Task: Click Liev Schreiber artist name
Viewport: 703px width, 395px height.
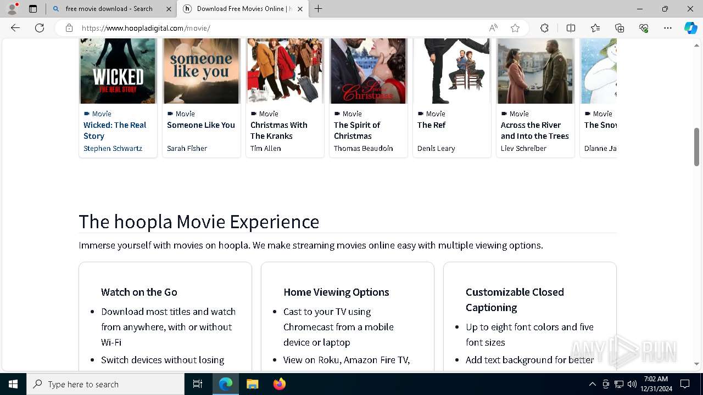Action: click(x=524, y=148)
